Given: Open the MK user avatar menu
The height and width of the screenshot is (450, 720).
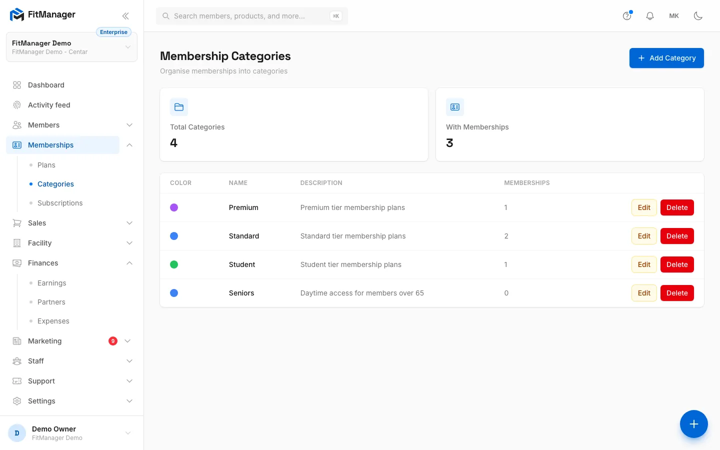Looking at the screenshot, I should click(x=674, y=16).
